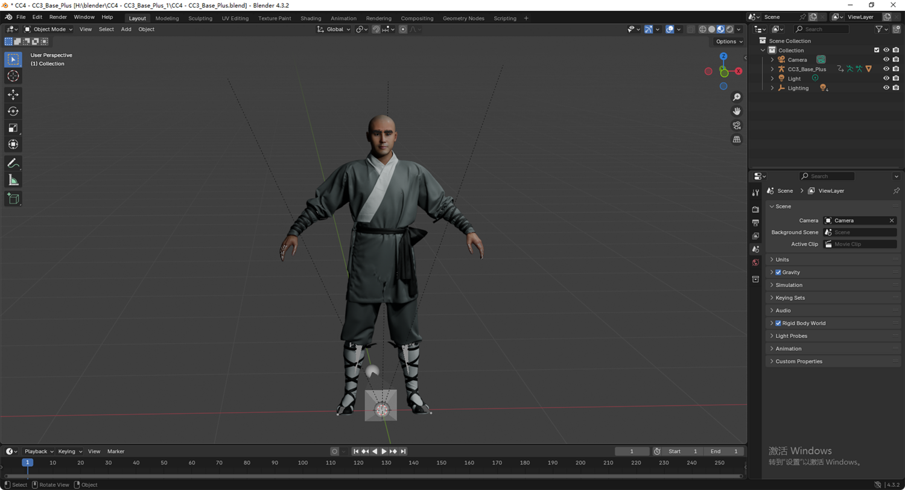Clear the Camera field in Scene panel
The height and width of the screenshot is (490, 905).
pos(892,220)
